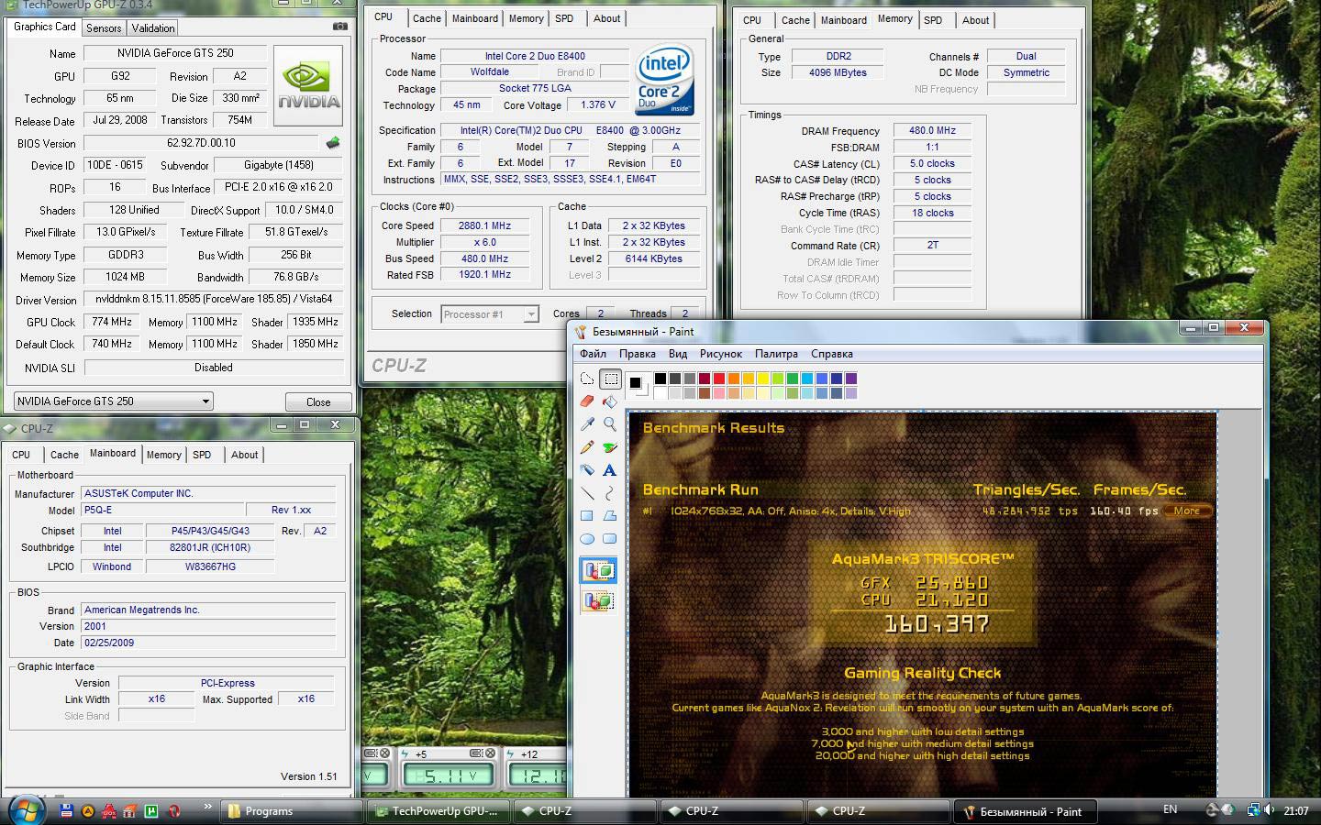Click the Intel Core 2 Duo logo
The image size is (1321, 825).
pyautogui.click(x=665, y=80)
